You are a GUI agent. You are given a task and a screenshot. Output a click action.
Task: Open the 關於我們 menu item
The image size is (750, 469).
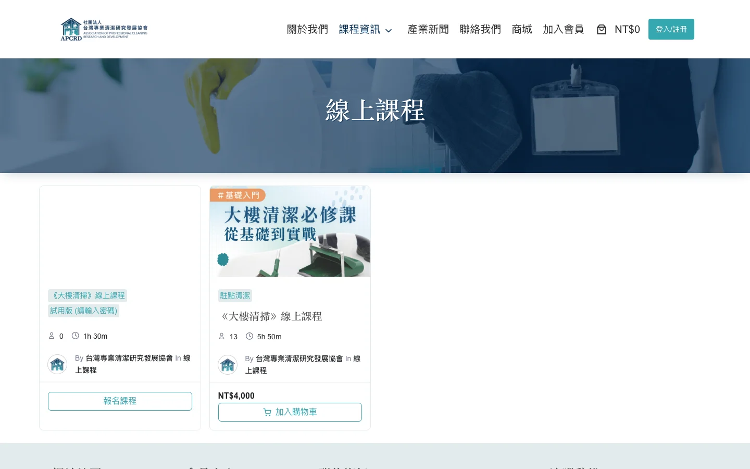pyautogui.click(x=307, y=29)
